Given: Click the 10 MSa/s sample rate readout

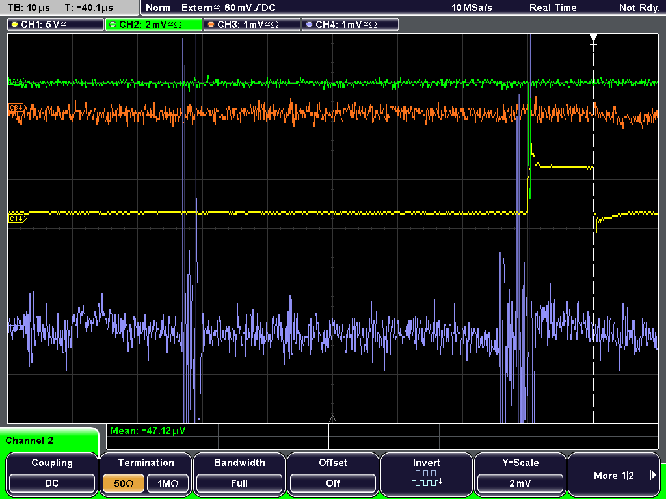Looking at the screenshot, I should click(472, 8).
